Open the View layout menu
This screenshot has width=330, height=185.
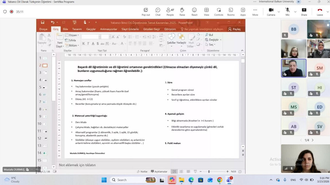(207, 12)
